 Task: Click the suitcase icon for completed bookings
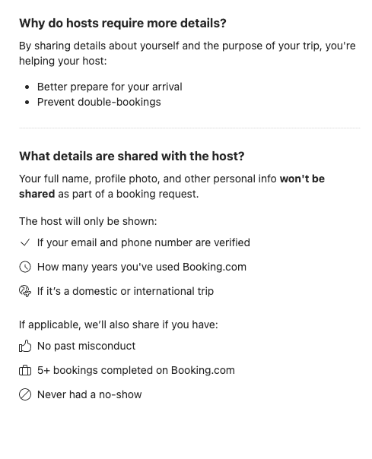[x=25, y=371]
